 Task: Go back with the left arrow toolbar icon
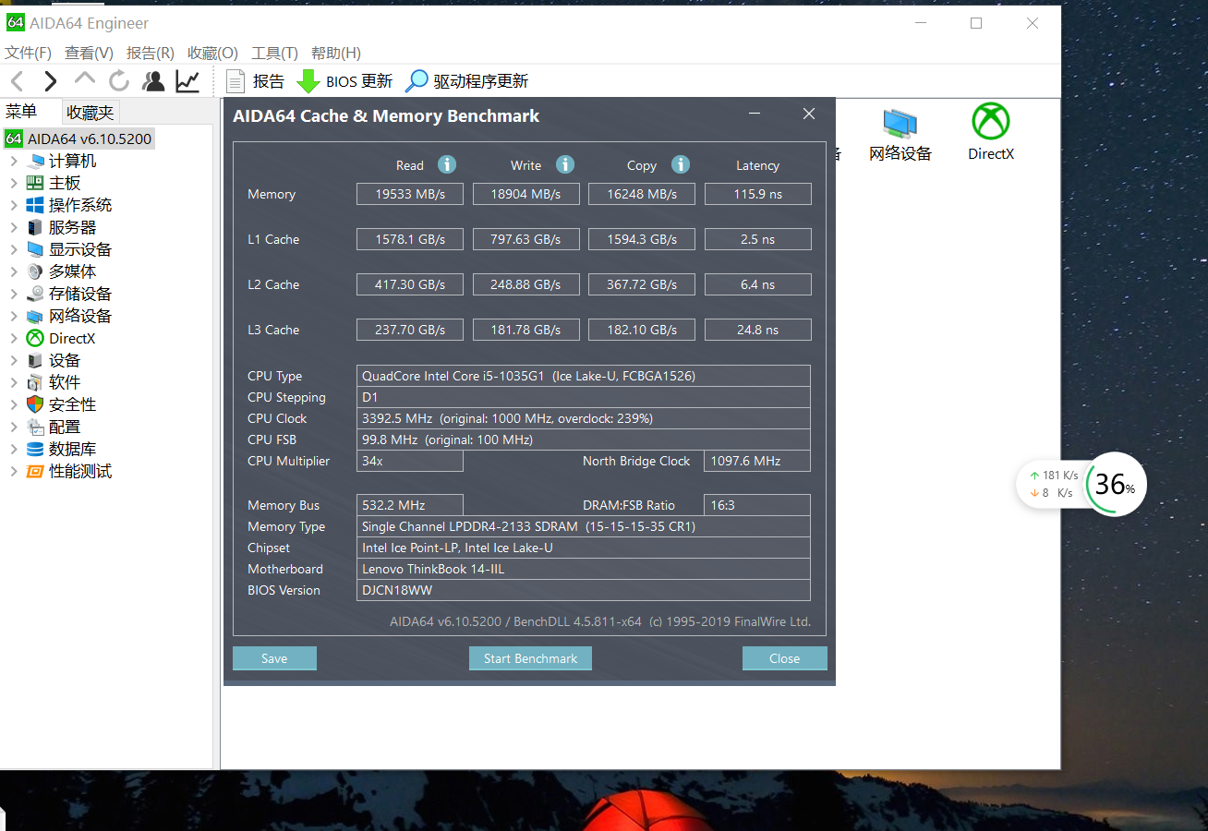17,81
